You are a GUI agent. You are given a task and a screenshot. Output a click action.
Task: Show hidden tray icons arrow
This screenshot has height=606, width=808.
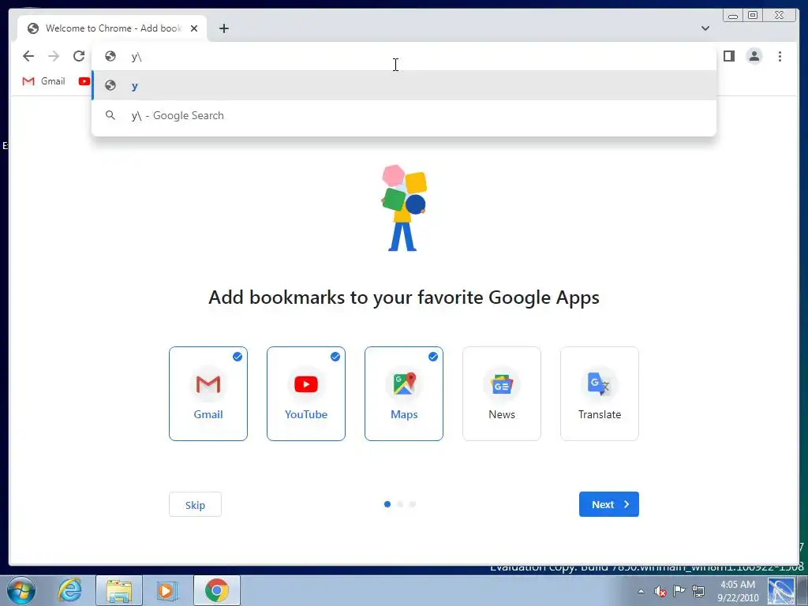(x=641, y=591)
